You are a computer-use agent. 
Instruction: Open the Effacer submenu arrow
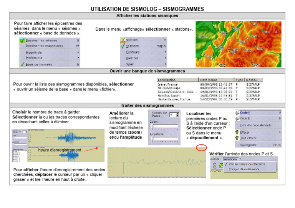coord(280,132)
